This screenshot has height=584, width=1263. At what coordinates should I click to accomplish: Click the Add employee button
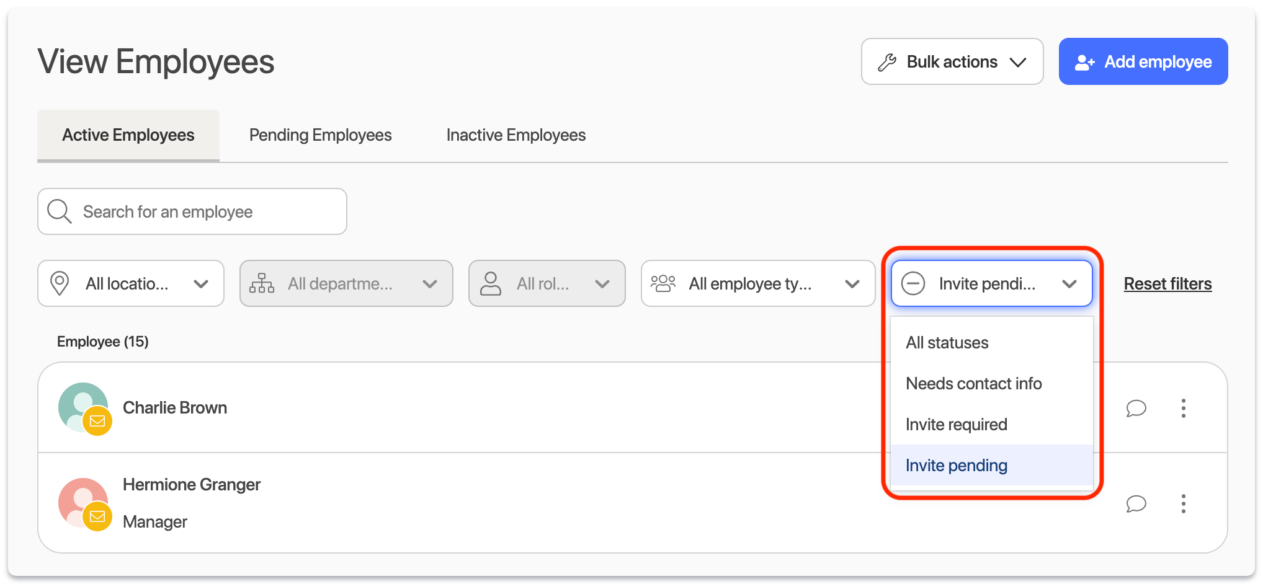coord(1143,62)
